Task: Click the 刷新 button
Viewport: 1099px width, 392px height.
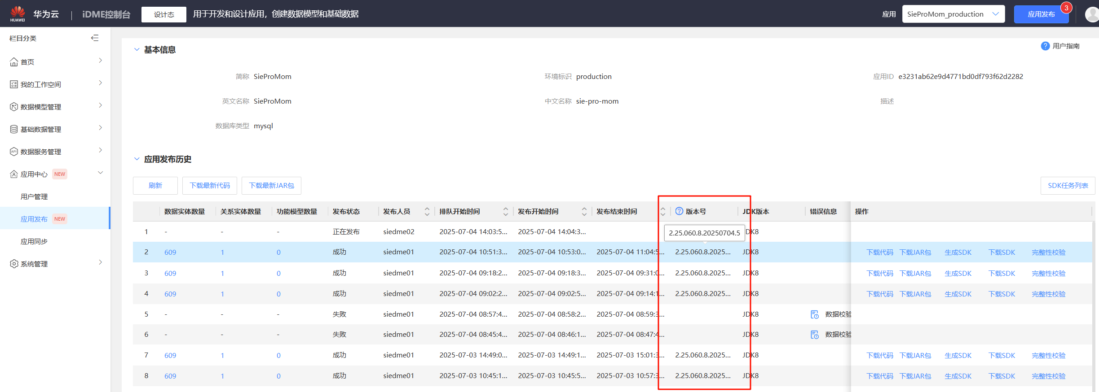Action: click(x=155, y=186)
